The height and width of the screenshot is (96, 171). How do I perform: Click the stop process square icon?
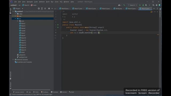pos(149,5)
